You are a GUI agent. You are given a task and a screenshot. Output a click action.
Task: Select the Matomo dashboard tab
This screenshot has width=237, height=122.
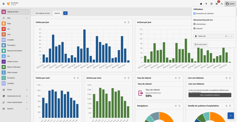(x=57, y=13)
